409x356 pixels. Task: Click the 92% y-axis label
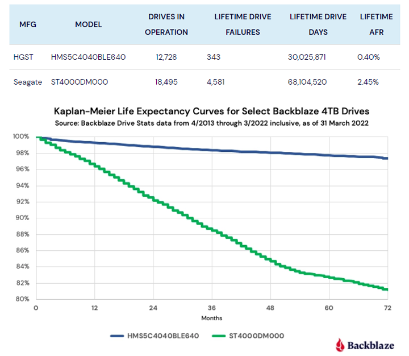click(23, 202)
